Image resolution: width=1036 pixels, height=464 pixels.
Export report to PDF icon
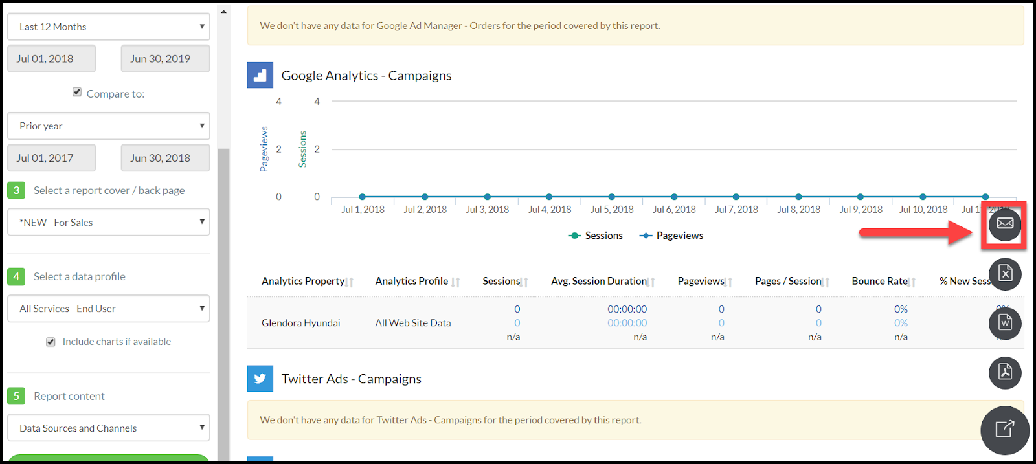point(1005,372)
